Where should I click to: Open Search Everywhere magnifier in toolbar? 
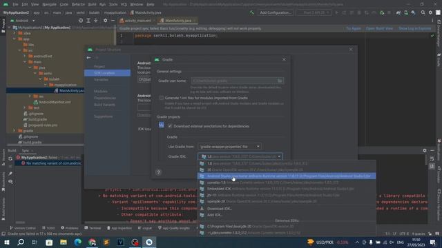click(423, 12)
